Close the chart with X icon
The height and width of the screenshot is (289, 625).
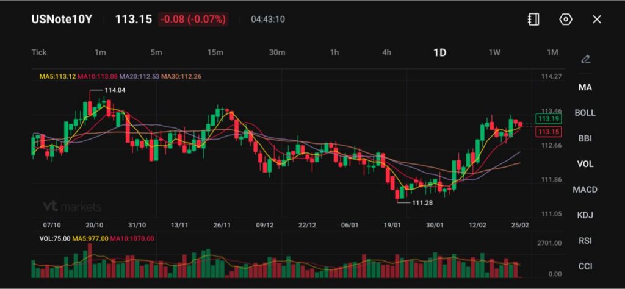597,20
